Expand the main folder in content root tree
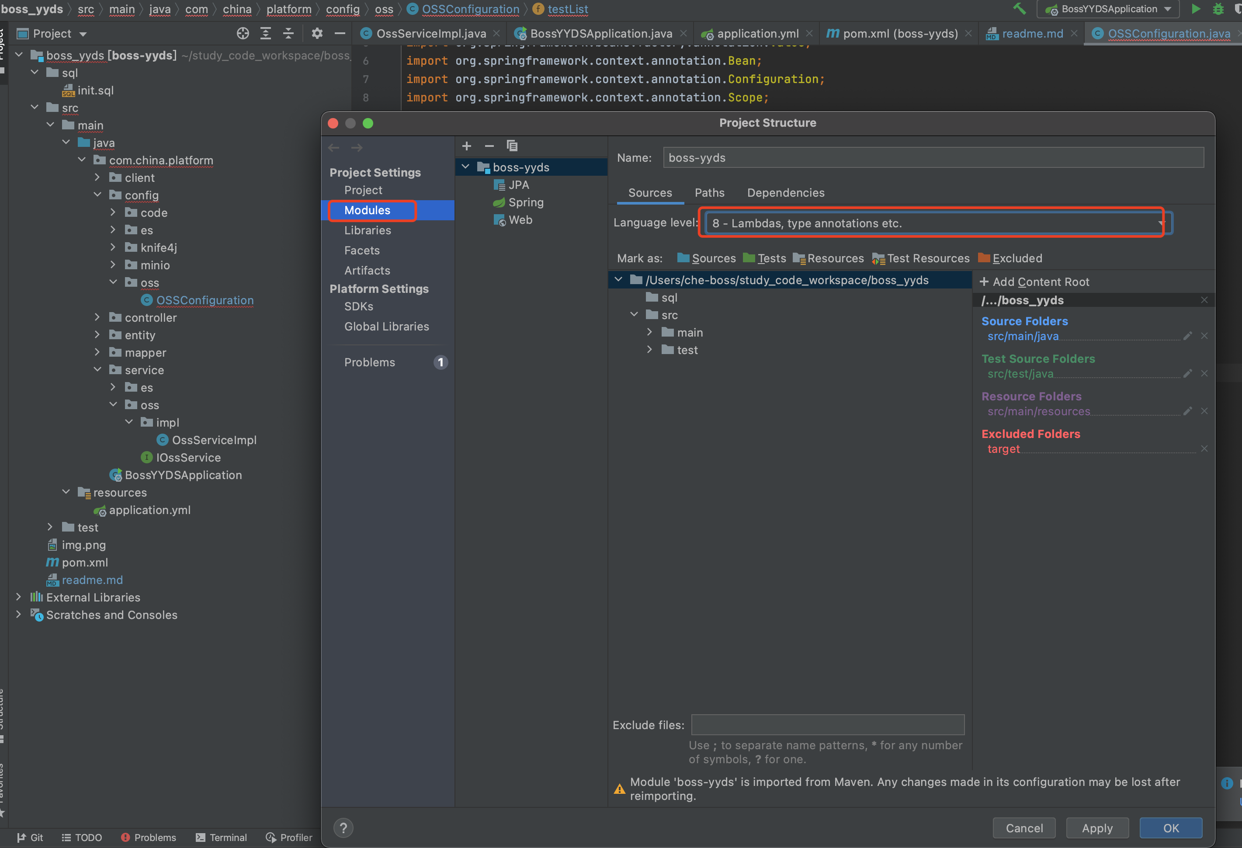 (x=649, y=332)
